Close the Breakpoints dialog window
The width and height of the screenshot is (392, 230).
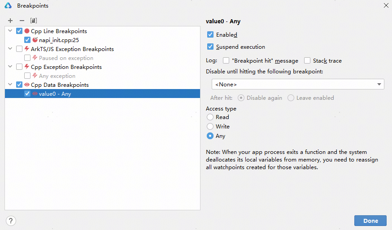[x=386, y=6]
